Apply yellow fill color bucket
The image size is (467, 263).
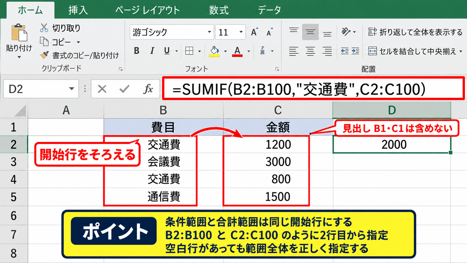[215, 51]
